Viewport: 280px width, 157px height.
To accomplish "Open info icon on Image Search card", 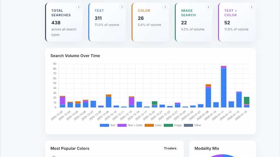I will [208, 7].
